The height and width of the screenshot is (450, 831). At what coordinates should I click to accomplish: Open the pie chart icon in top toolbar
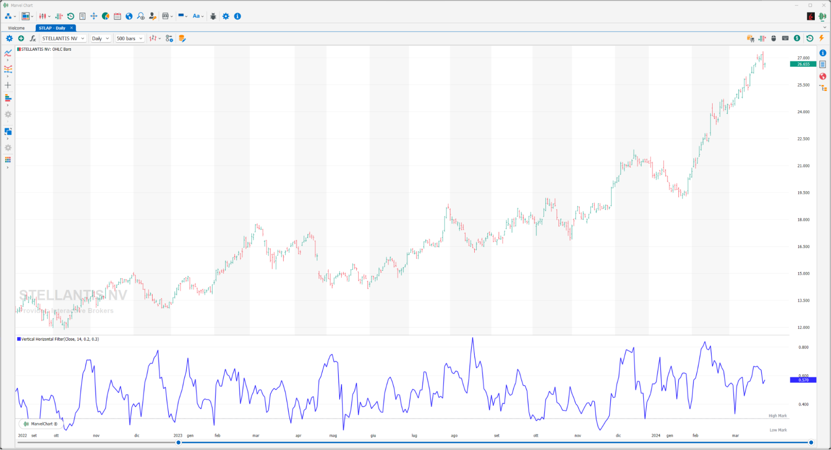point(106,16)
